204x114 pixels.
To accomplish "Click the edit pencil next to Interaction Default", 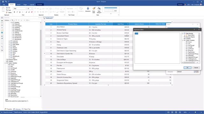I will pos(195,72).
